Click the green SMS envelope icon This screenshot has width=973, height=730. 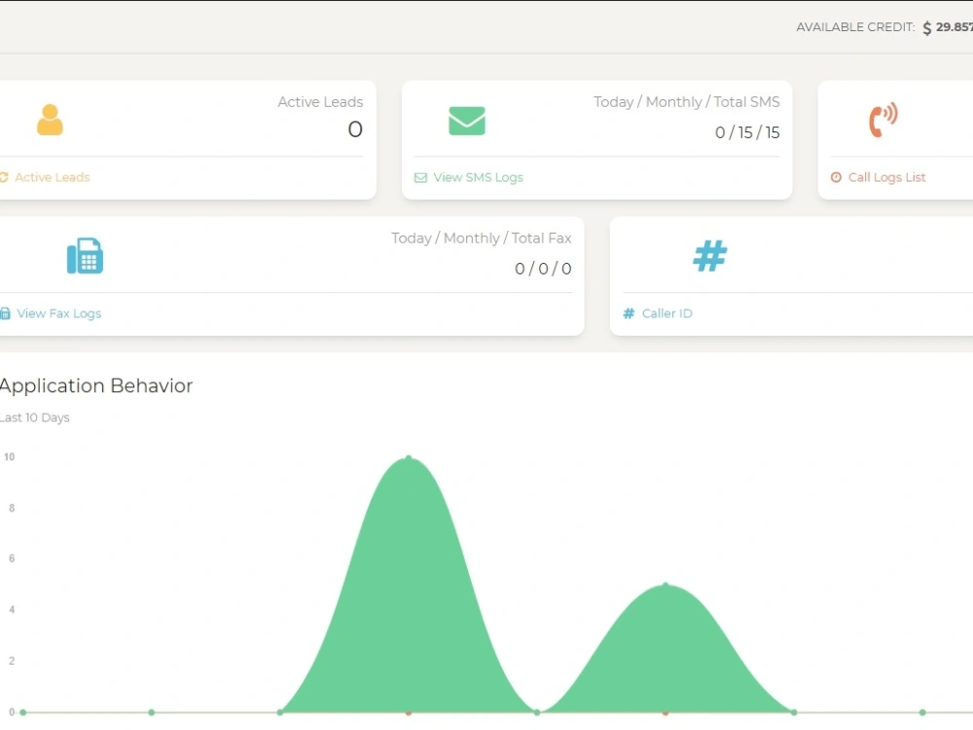click(x=466, y=119)
